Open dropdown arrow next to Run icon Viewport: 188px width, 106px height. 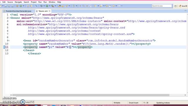point(50,6)
